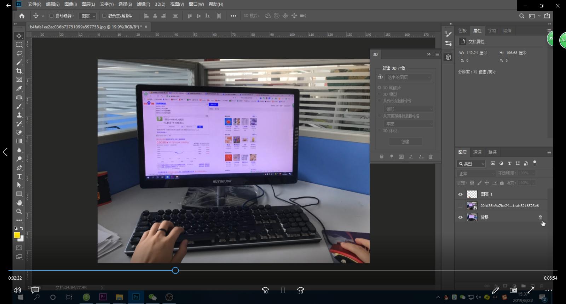The image size is (566, 304).
Task: Enable the 自动选择 checkbox
Action: (51, 16)
